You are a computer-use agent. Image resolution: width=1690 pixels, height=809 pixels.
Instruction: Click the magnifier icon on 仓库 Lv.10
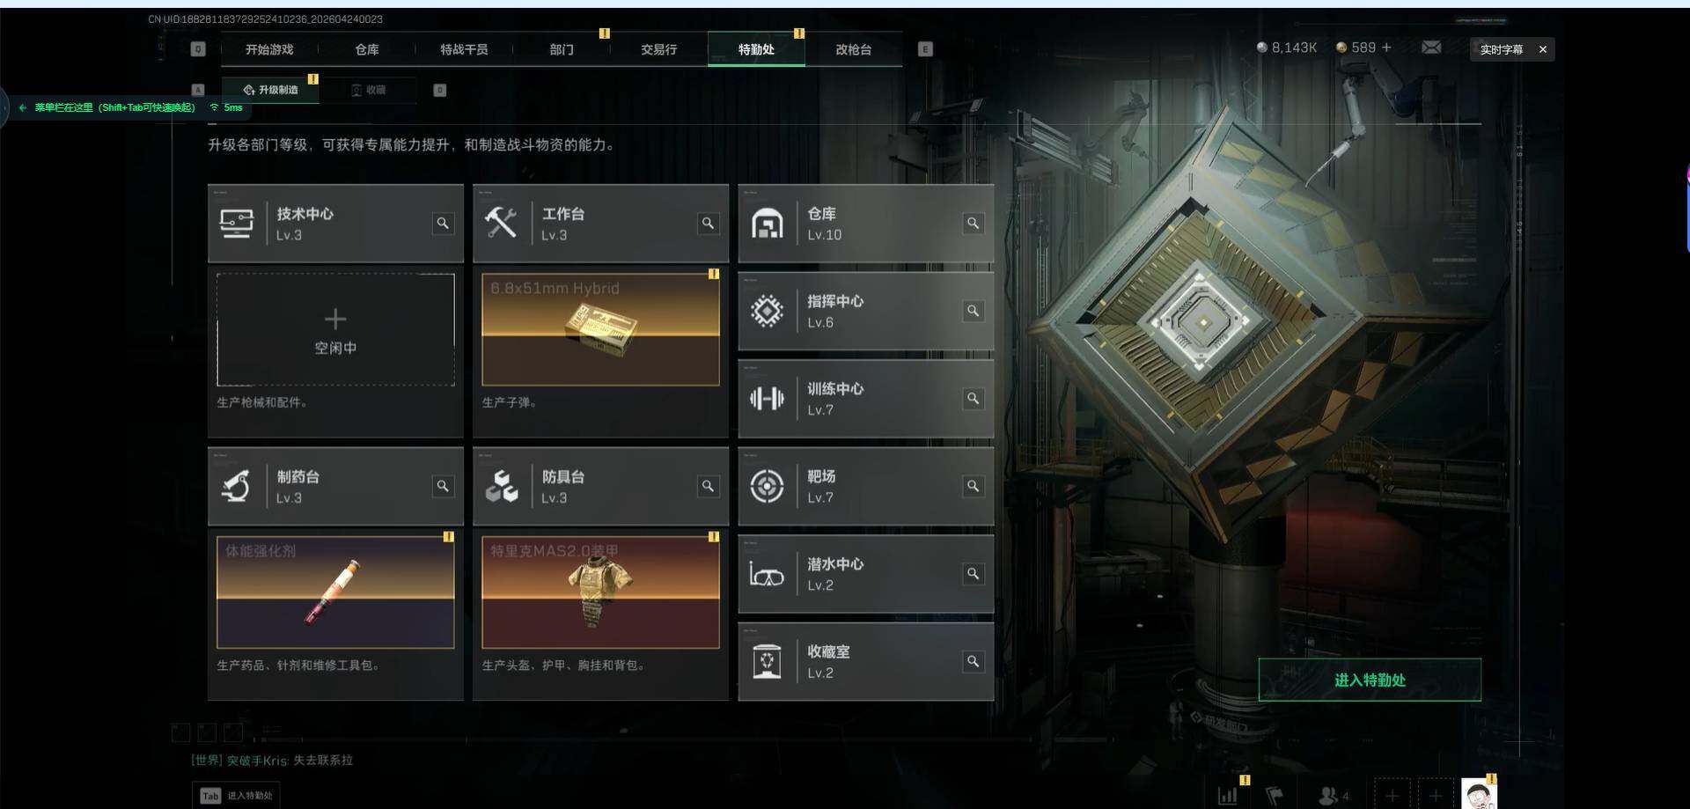(973, 224)
